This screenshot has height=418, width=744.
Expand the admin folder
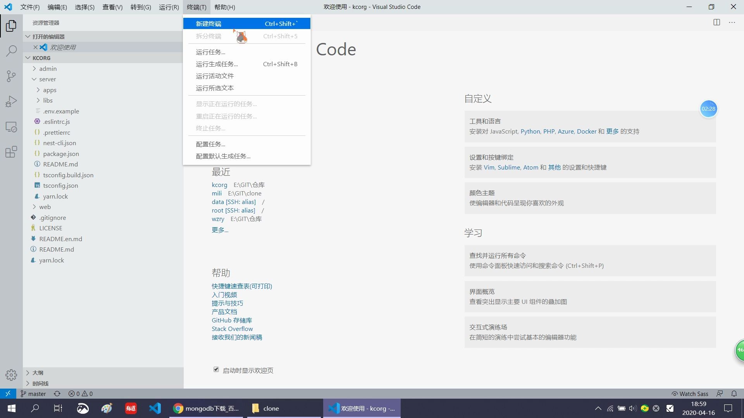coord(103,69)
